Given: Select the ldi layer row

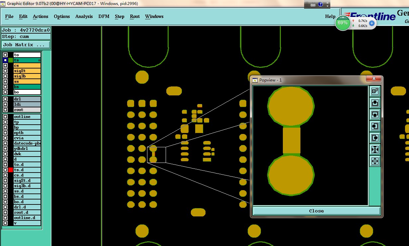Looking at the screenshot, I should click(27, 104).
